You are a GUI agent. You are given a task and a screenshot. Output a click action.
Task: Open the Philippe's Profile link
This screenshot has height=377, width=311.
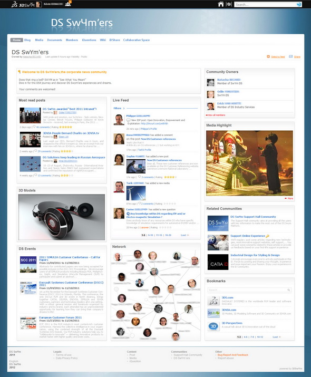(149, 129)
